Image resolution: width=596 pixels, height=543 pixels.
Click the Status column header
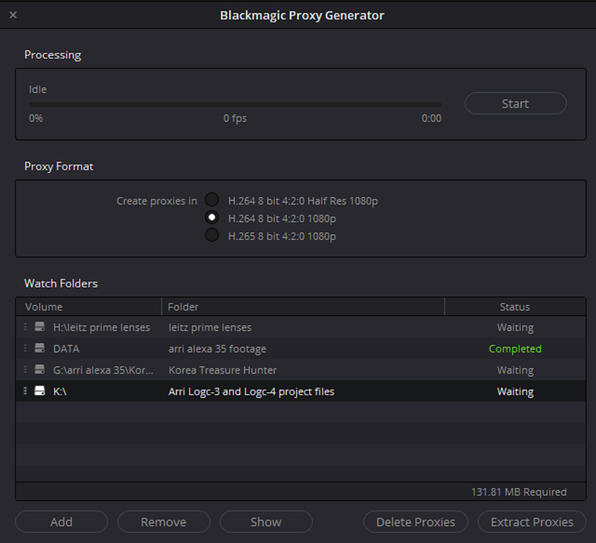514,307
